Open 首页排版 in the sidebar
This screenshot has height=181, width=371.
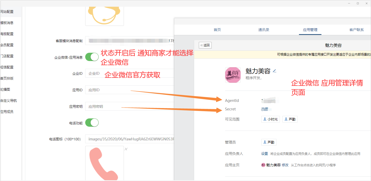(x=7, y=78)
